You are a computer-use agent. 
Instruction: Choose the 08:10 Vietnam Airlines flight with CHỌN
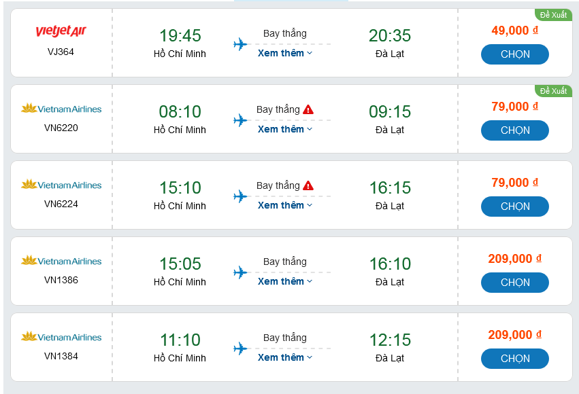point(514,130)
